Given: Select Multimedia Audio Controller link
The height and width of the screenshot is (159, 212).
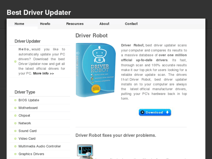Looking at the screenshot, I should point(40,146).
